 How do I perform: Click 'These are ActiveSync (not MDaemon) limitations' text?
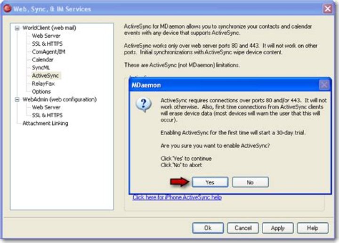click(182, 65)
